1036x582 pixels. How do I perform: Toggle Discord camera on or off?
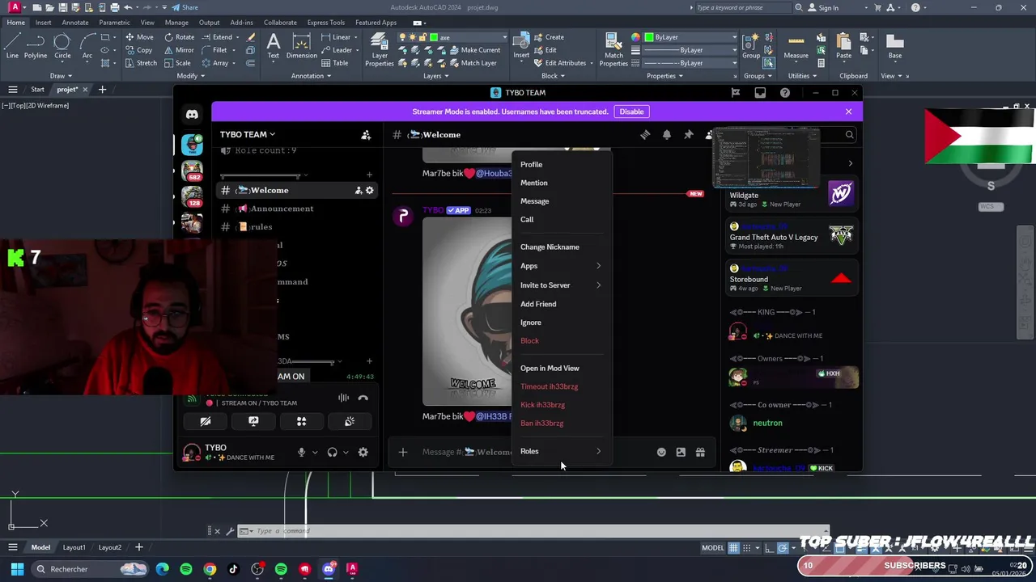[x=206, y=421]
